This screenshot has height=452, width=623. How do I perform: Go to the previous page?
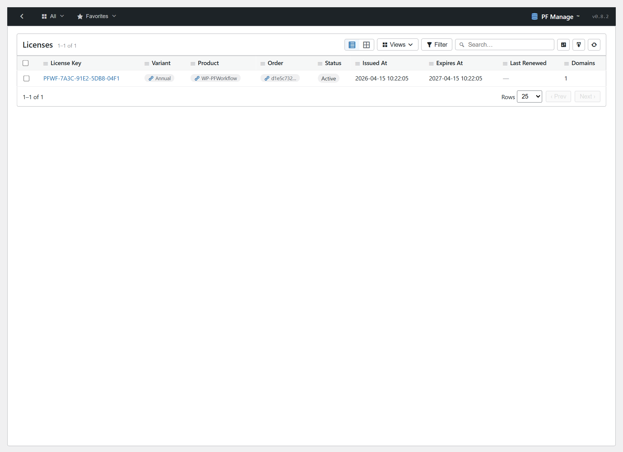coord(558,96)
